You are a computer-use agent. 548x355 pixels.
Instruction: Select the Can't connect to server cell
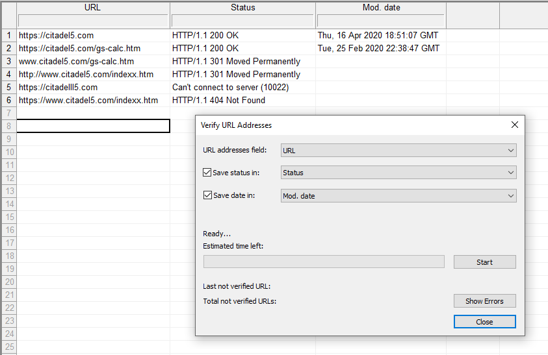(230, 87)
